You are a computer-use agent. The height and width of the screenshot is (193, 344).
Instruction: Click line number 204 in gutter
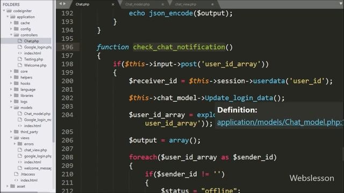pyautogui.click(x=67, y=115)
